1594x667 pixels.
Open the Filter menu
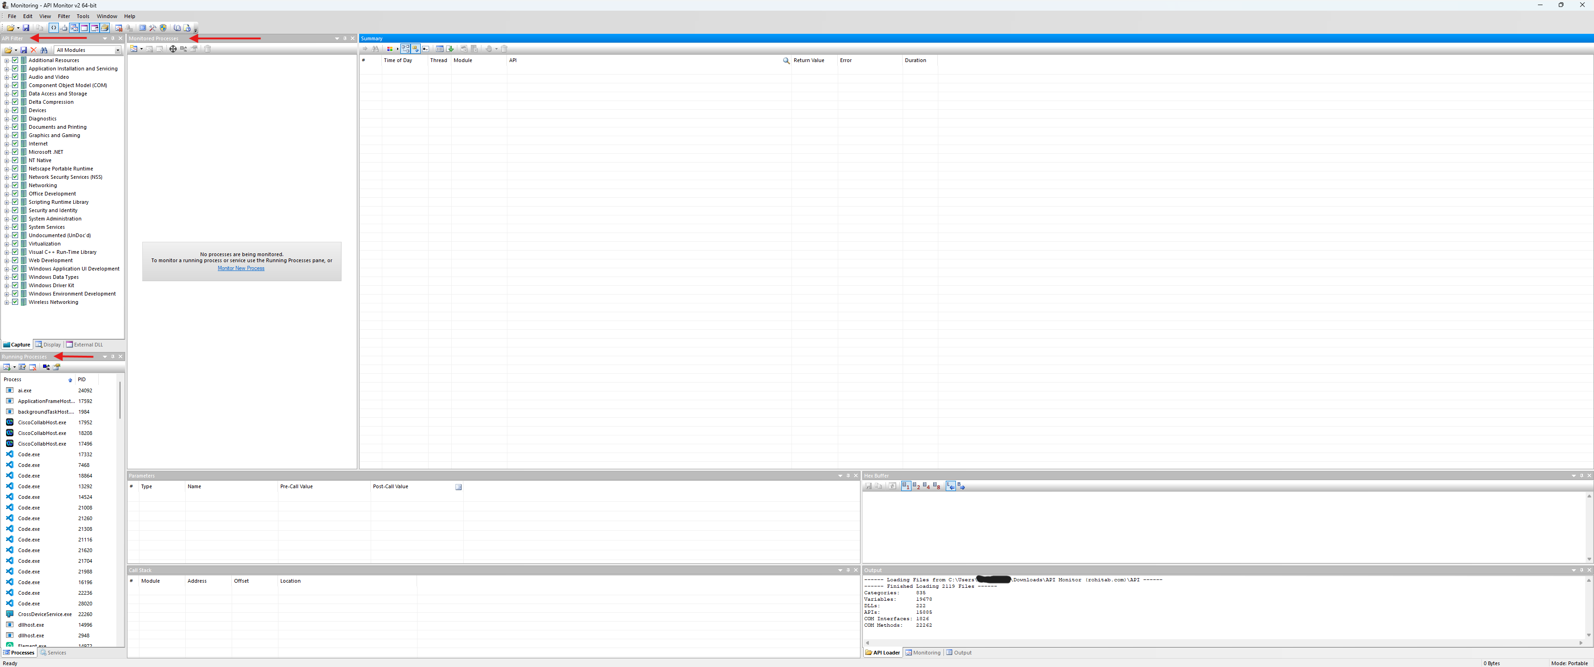click(64, 16)
